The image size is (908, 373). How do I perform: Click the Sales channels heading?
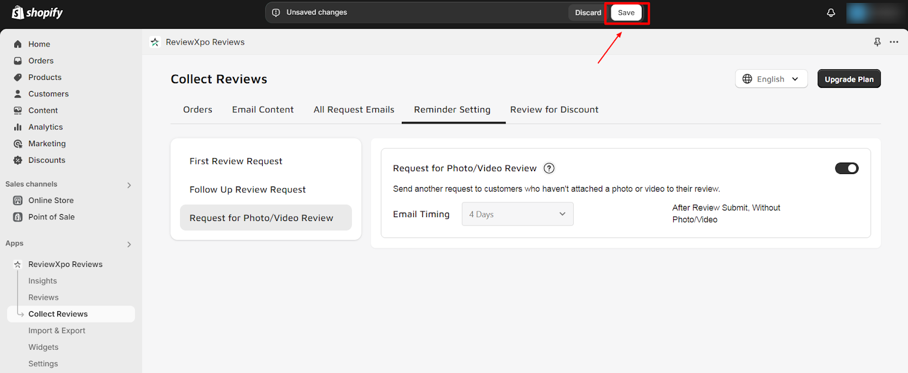pyautogui.click(x=31, y=184)
